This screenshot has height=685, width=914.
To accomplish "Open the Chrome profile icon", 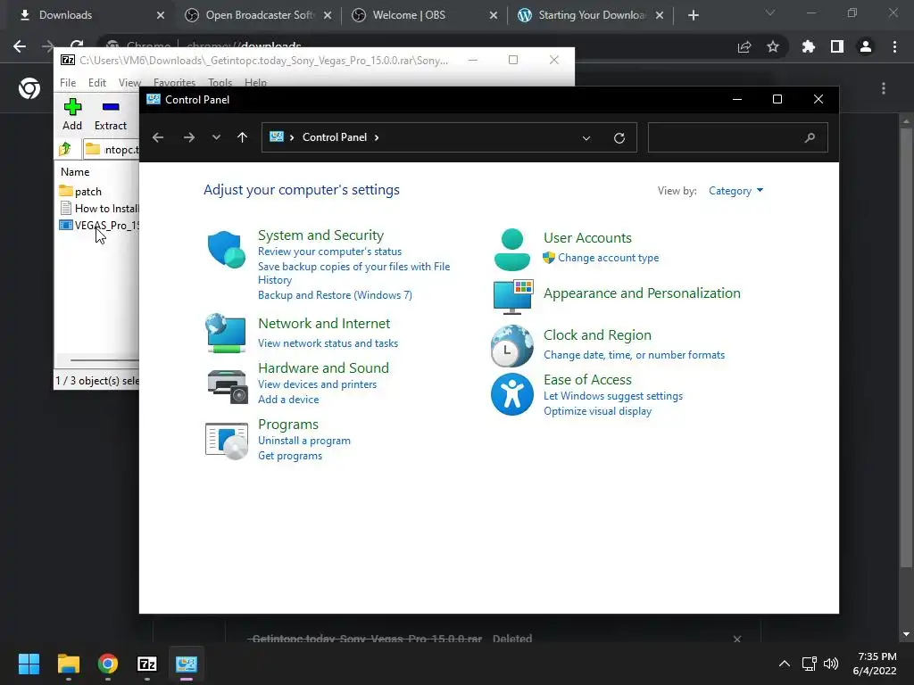I will tap(866, 46).
